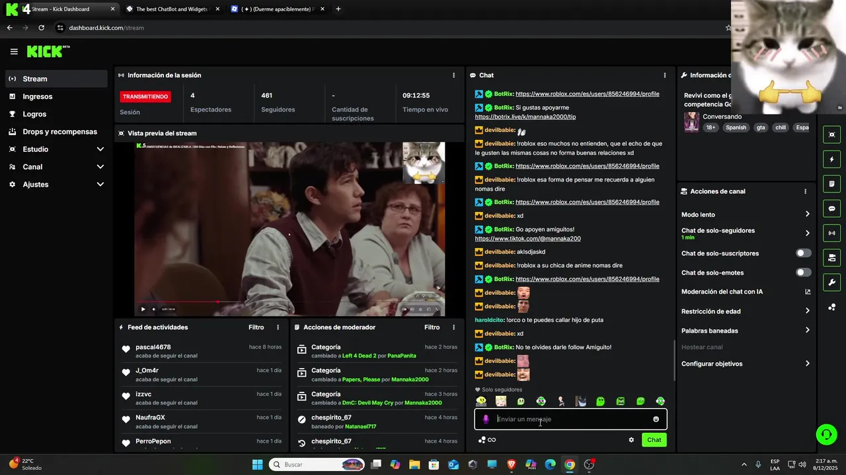The width and height of the screenshot is (846, 475).
Task: Seek on the preview video progress bar
Action: 289,302
